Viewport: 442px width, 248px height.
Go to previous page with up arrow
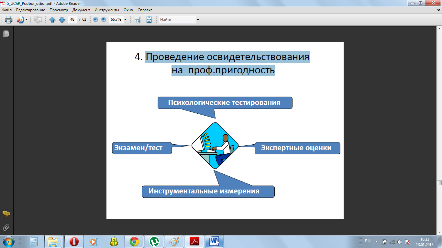pos(52,20)
